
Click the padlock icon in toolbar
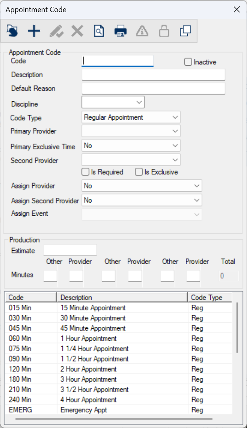164,31
